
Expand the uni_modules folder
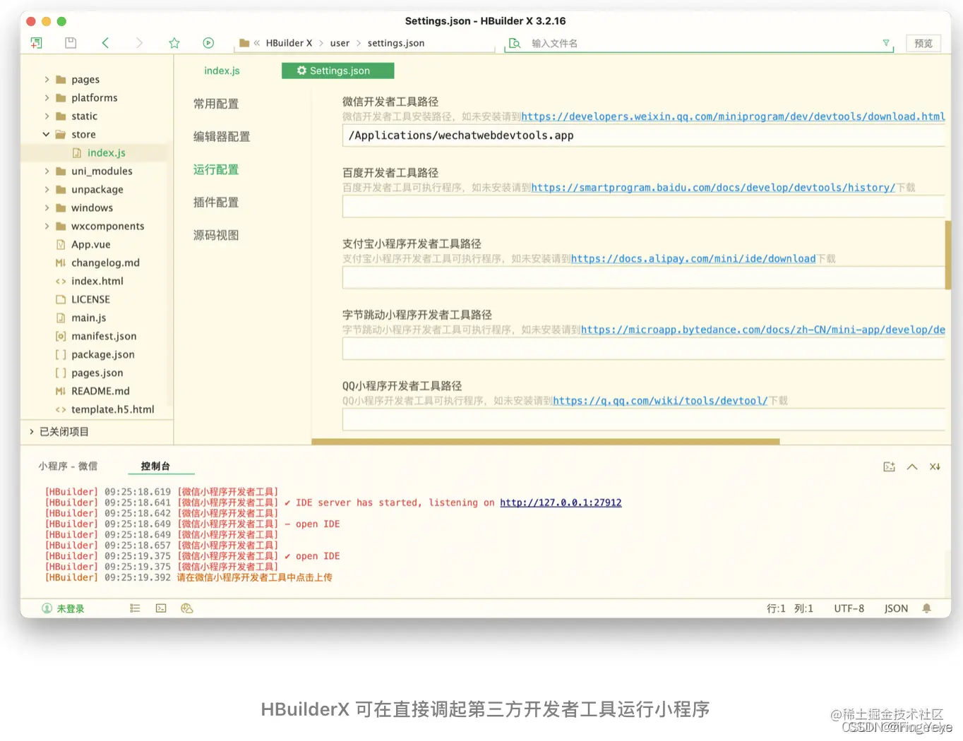point(47,171)
